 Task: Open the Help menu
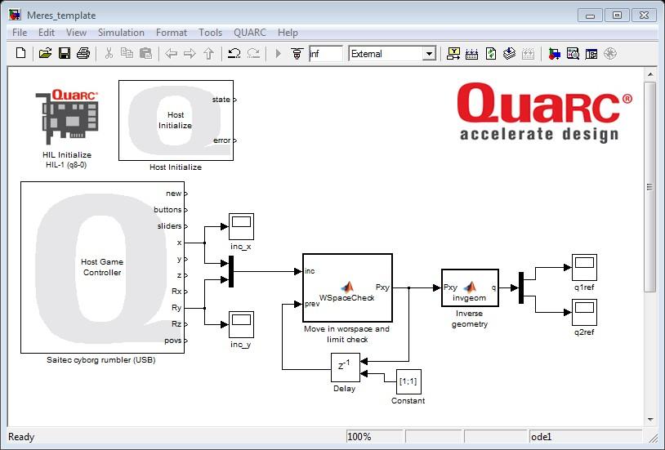[288, 33]
